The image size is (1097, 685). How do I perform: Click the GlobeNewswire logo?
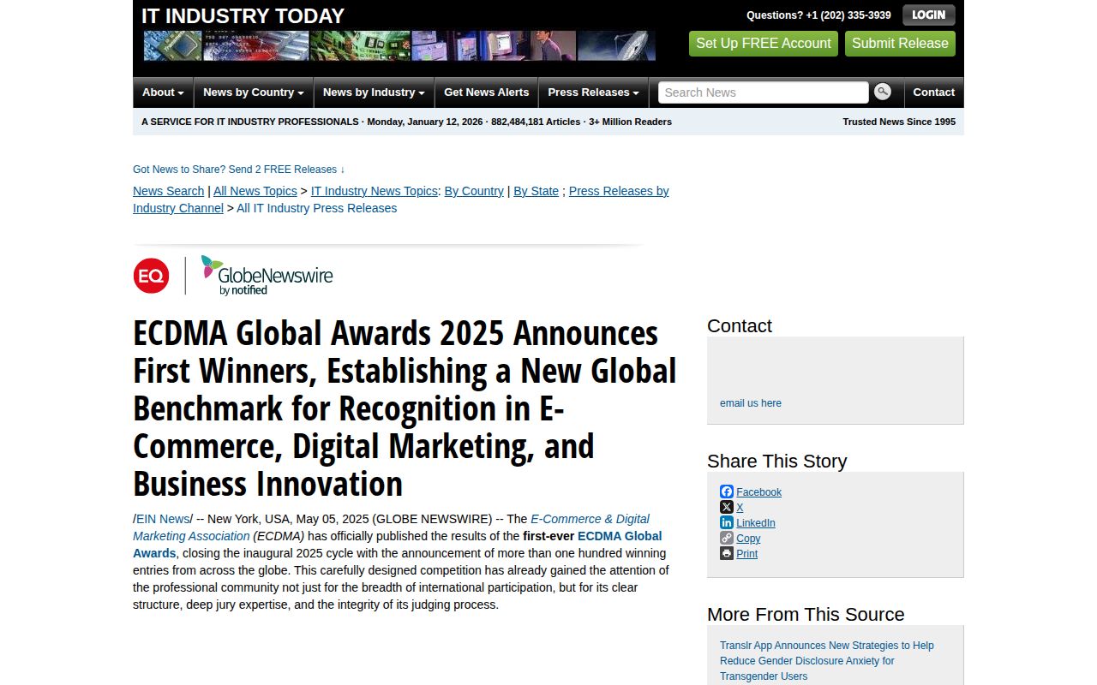coord(267,275)
